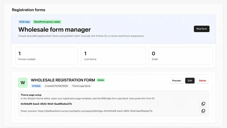Edit the Wholesale Registration Form

[x=190, y=80]
